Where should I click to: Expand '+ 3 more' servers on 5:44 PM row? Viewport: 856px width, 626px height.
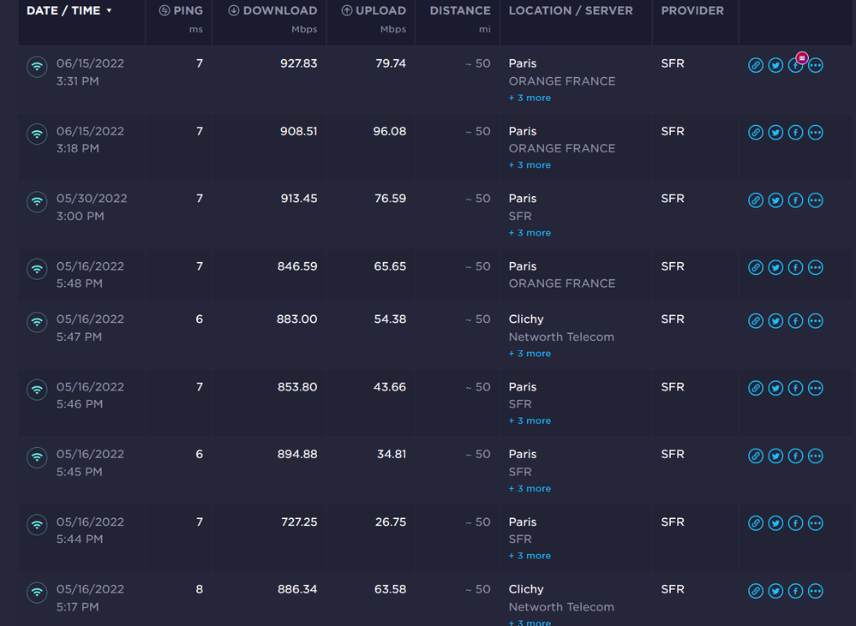pos(530,556)
